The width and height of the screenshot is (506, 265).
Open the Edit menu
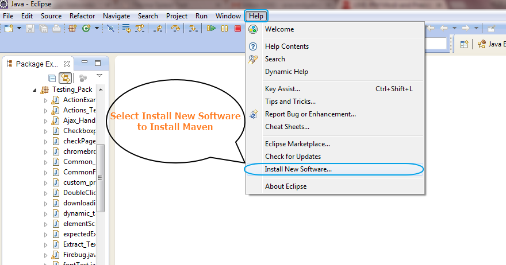click(x=27, y=16)
